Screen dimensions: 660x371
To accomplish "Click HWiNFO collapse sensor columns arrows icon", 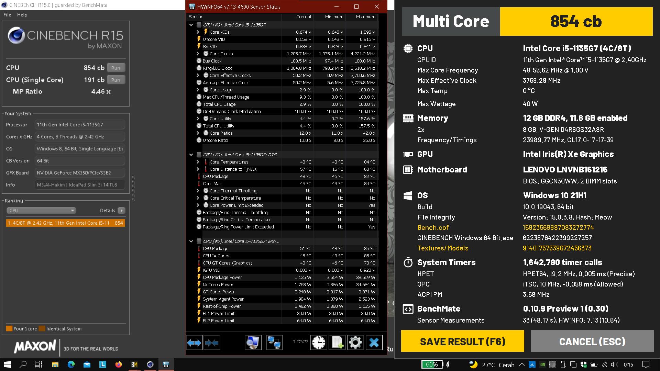I will [x=211, y=342].
